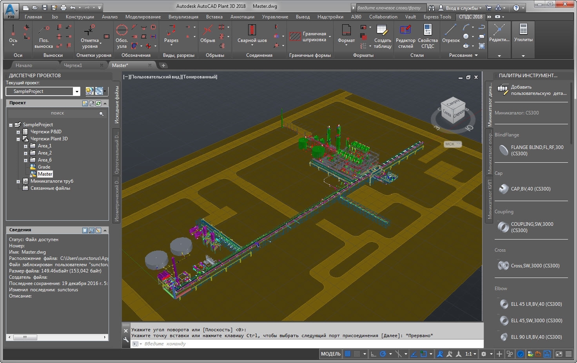Toggle ortho mode in status bar
This screenshot has height=363, width=577.
tap(373, 354)
